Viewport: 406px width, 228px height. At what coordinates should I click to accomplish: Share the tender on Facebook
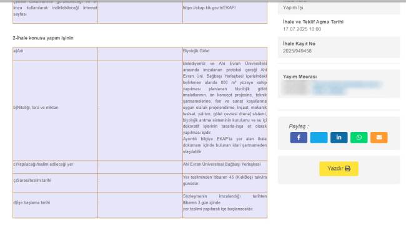(x=299, y=138)
